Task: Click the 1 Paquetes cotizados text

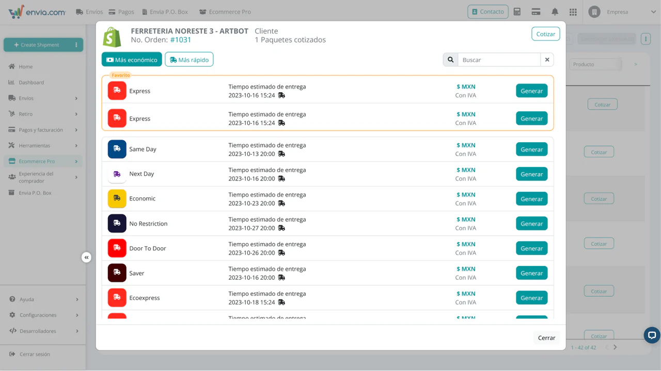Action: click(x=290, y=40)
